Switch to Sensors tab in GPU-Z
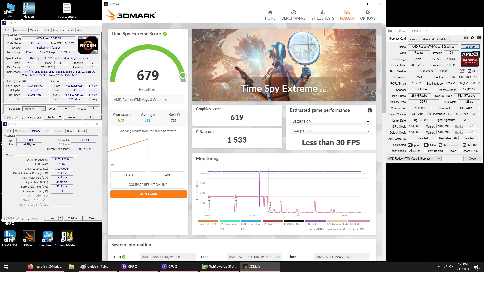Image resolution: width=504 pixels, height=283 pixels. tap(414, 39)
